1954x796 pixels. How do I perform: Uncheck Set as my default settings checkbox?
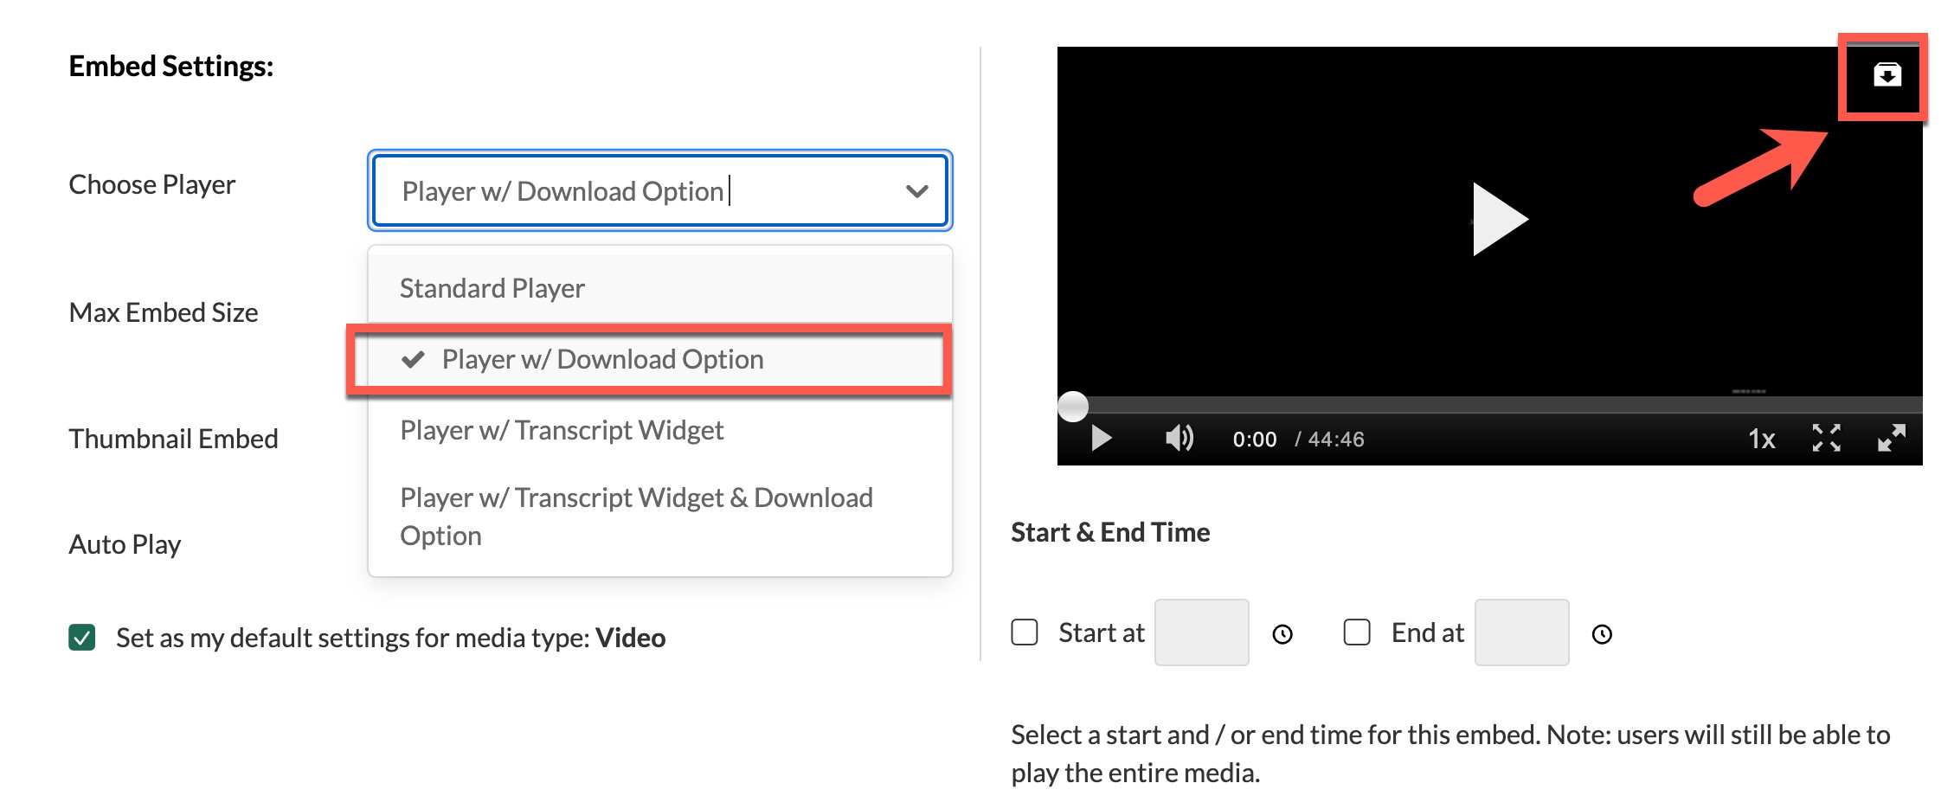click(82, 638)
